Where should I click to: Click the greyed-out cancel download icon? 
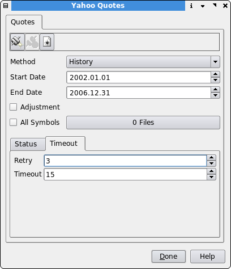(x=32, y=42)
